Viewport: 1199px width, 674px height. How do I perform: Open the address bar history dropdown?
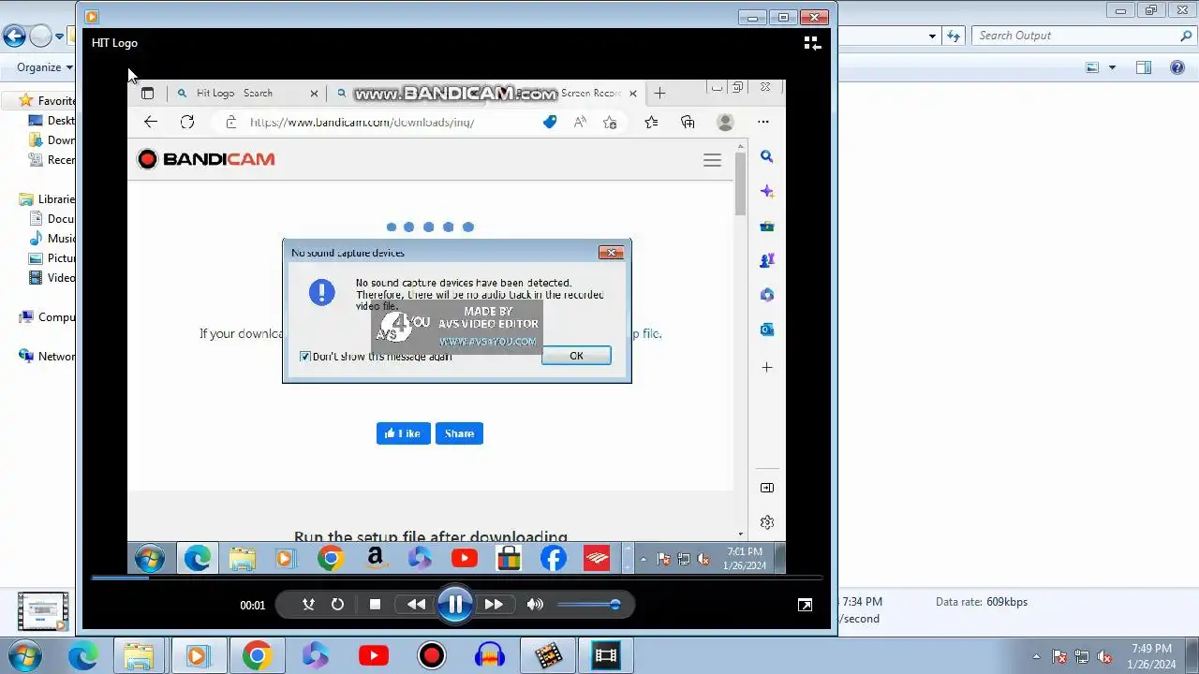[932, 37]
